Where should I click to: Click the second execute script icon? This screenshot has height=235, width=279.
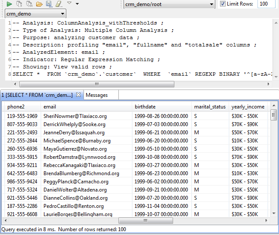29,4
